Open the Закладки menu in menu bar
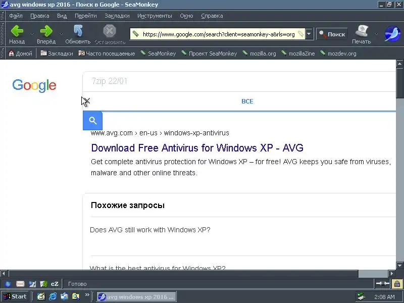 click(x=117, y=16)
